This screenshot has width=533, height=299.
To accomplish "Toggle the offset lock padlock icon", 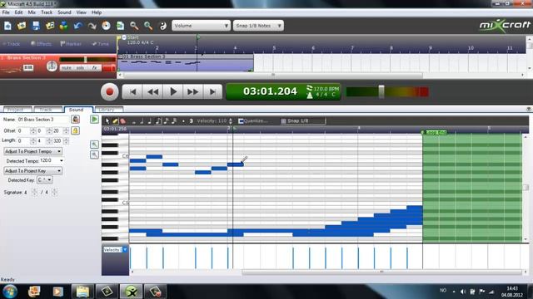I will (76, 130).
